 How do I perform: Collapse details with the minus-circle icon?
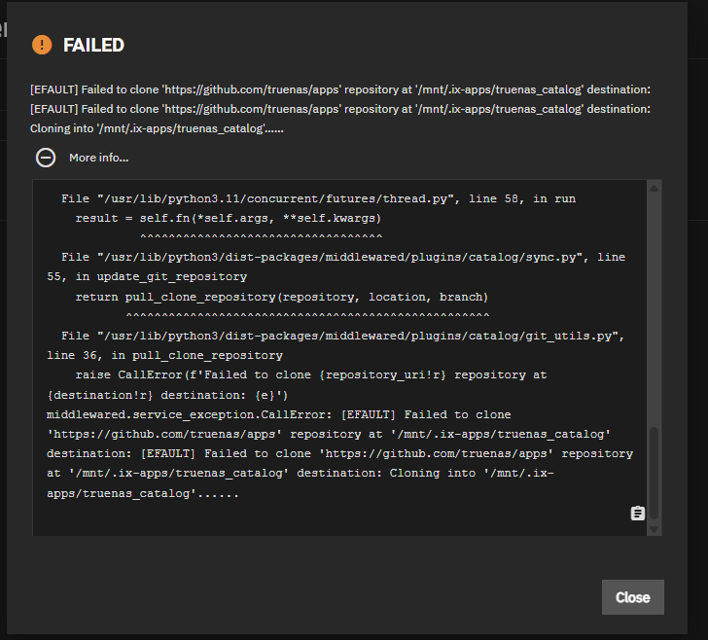(46, 158)
